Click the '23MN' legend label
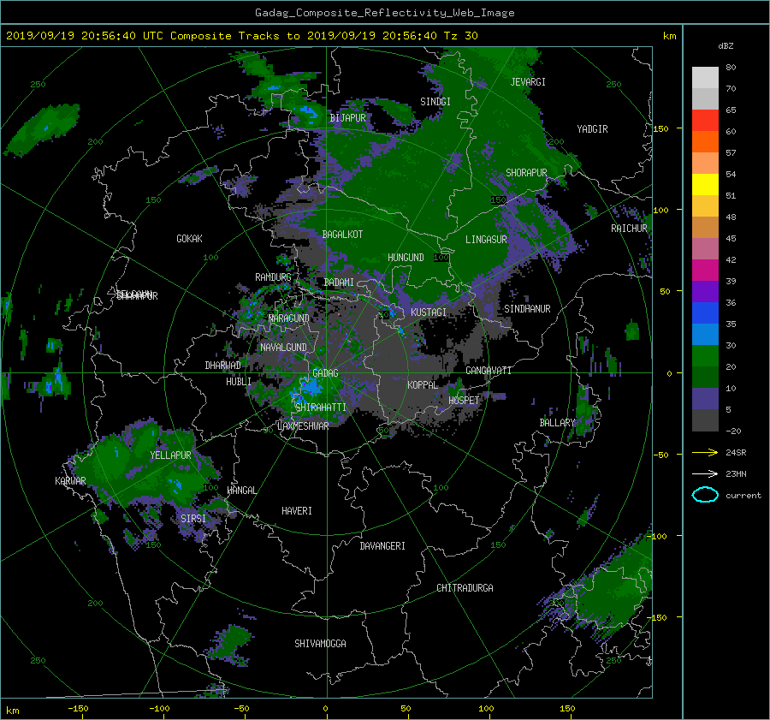 tap(736, 473)
